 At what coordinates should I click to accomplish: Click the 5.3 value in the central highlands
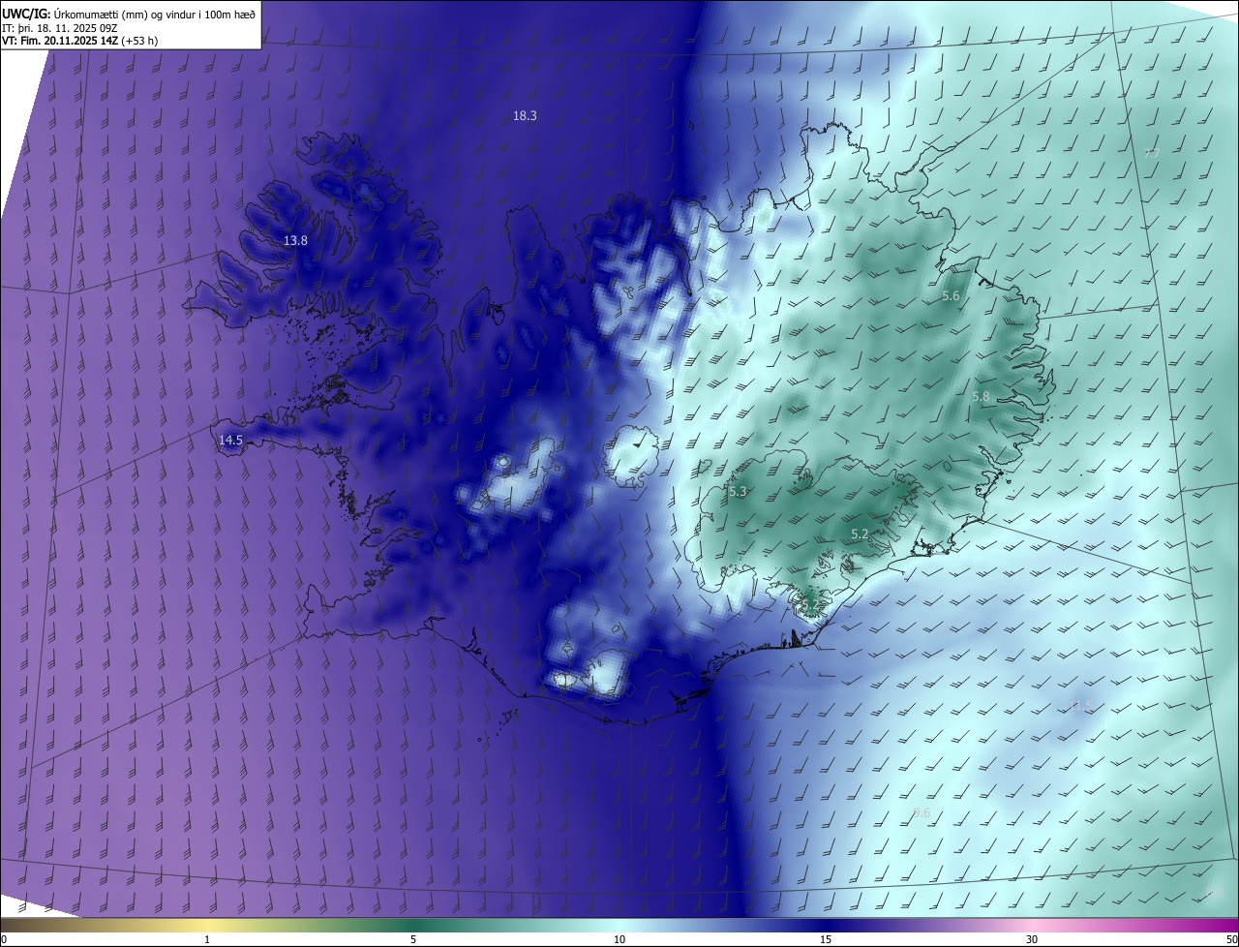[x=738, y=491]
